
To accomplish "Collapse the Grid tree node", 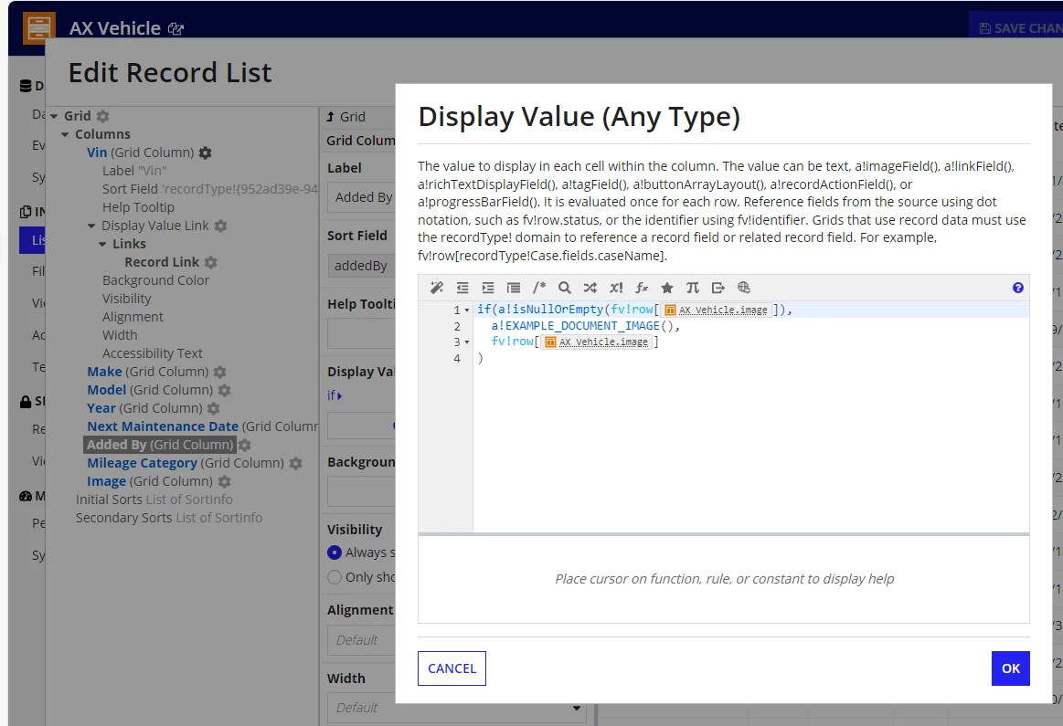I will (x=54, y=117).
